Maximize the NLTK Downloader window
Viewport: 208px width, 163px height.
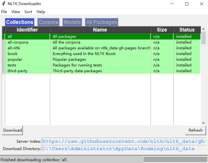[187, 4]
